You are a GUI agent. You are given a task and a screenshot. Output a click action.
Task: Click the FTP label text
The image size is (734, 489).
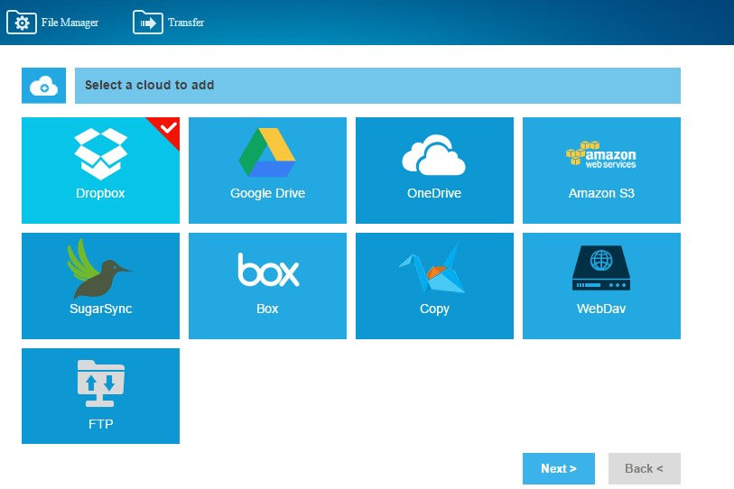click(x=100, y=424)
